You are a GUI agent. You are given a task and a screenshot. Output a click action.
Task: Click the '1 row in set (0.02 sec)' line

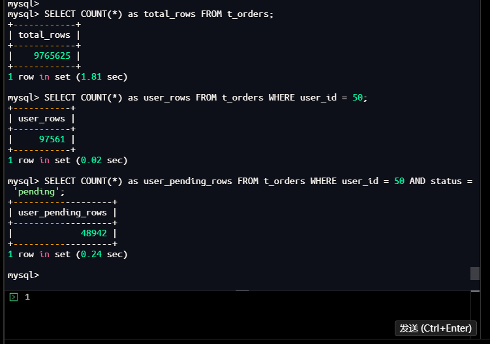click(x=68, y=160)
